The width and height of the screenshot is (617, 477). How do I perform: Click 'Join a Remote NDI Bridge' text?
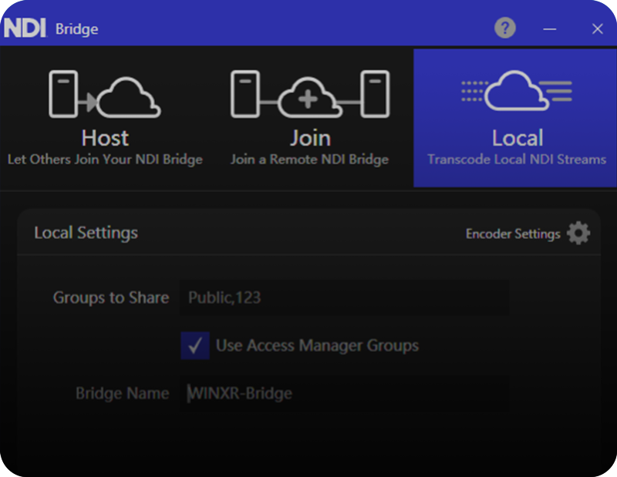309,160
